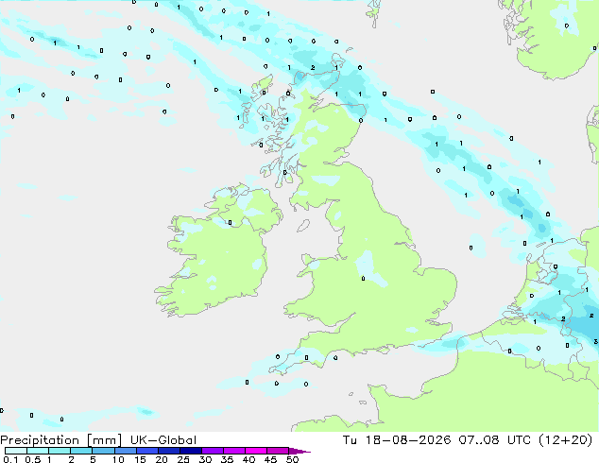Viewport: 599px width, 463px height.
Task: Click the "07..08 UTC" time text
Action: (495, 440)
